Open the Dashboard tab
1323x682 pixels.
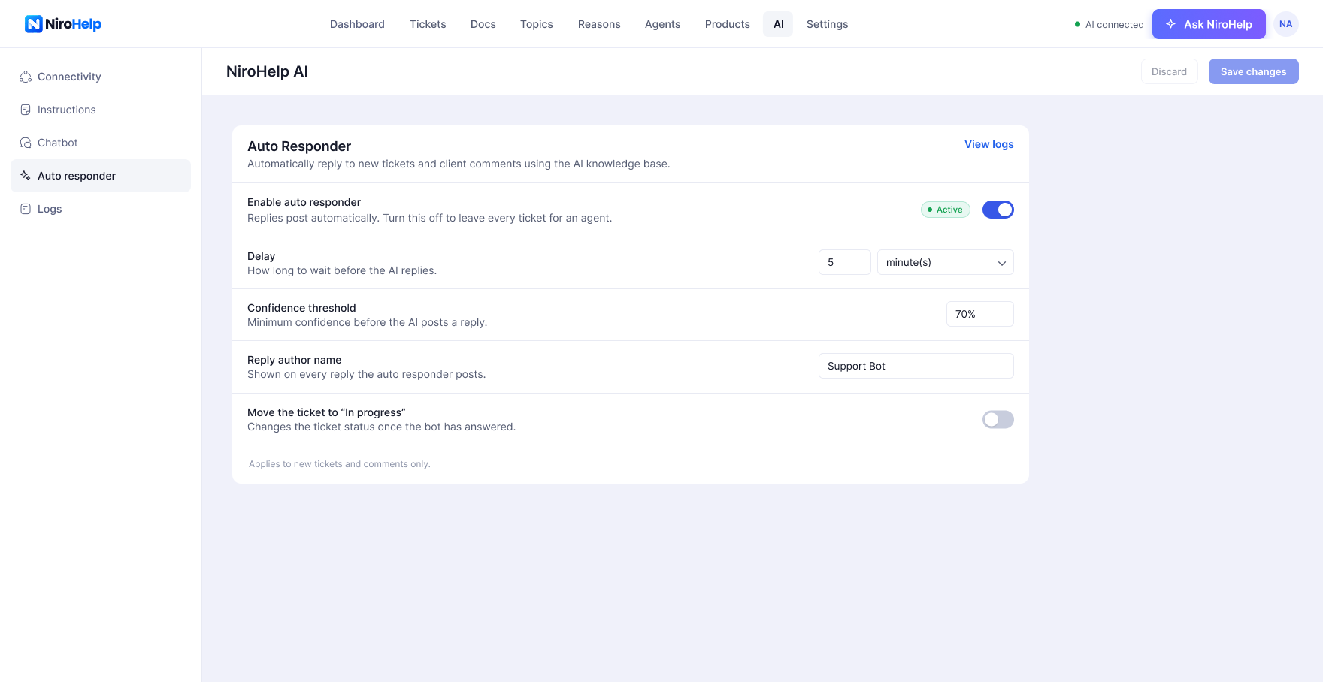[x=357, y=24]
